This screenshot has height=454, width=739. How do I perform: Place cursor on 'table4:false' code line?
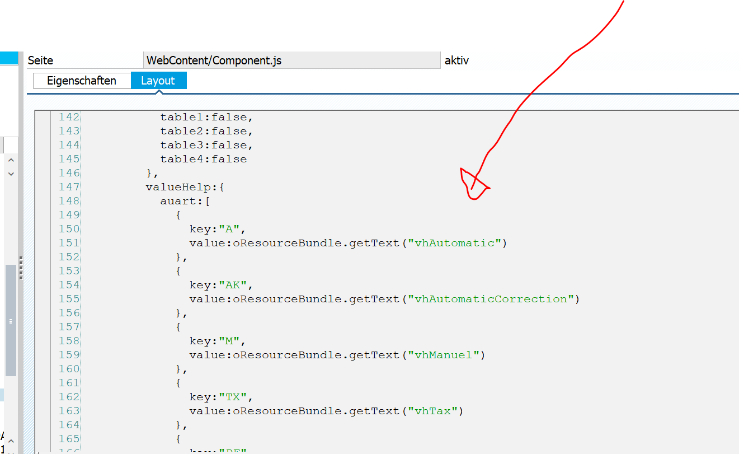[204, 159]
